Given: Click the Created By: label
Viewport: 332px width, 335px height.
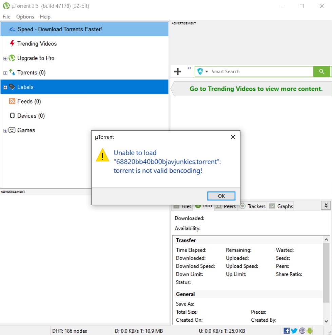Looking at the screenshot, I should [263, 320].
